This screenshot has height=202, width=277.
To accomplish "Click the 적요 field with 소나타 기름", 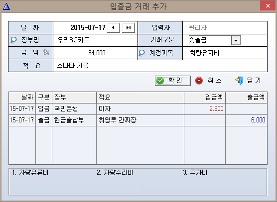I will 160,66.
